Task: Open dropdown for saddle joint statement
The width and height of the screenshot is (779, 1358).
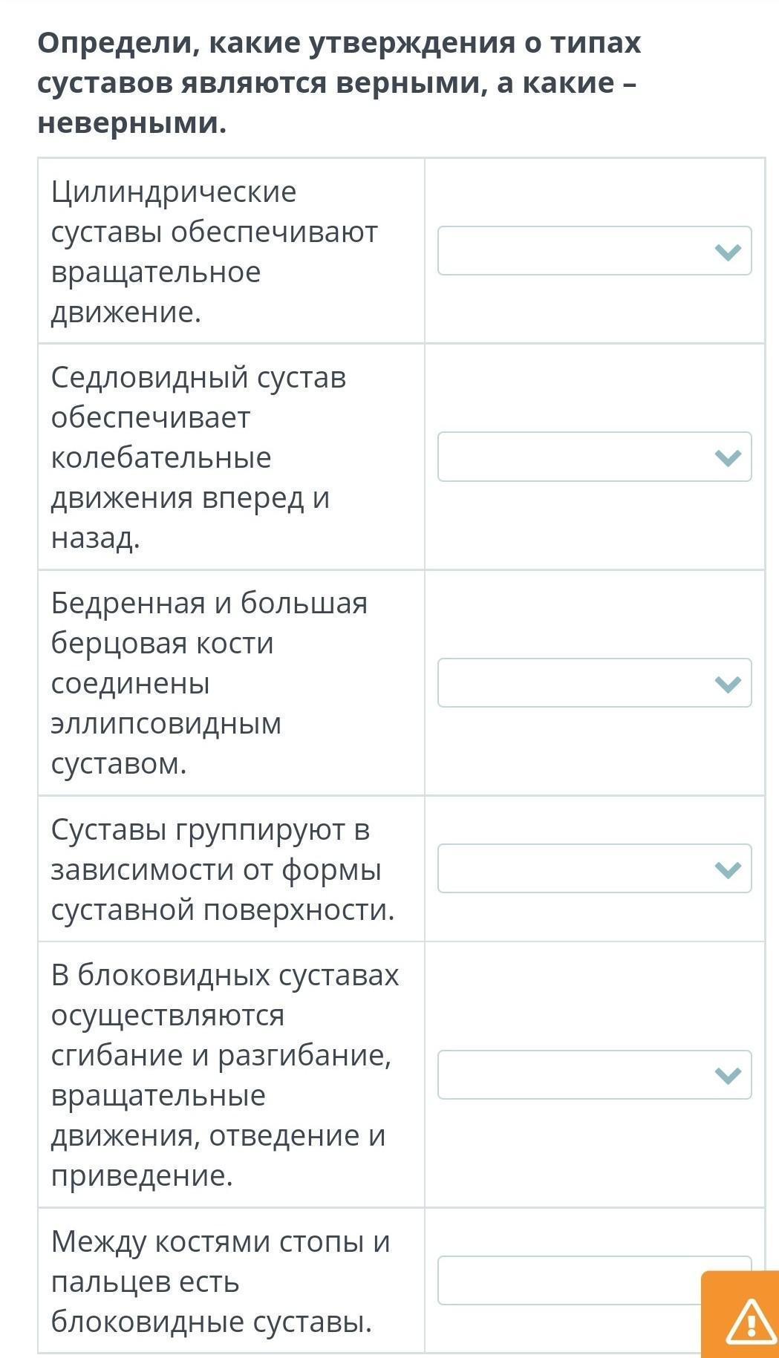Action: [x=594, y=457]
